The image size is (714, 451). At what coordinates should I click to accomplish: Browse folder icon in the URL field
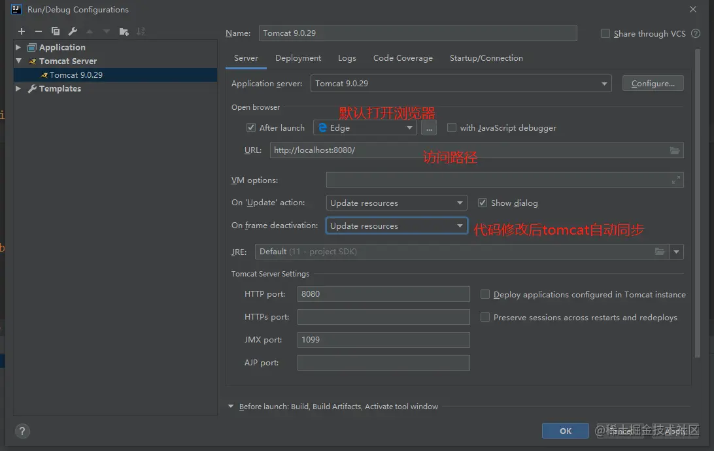coord(674,150)
